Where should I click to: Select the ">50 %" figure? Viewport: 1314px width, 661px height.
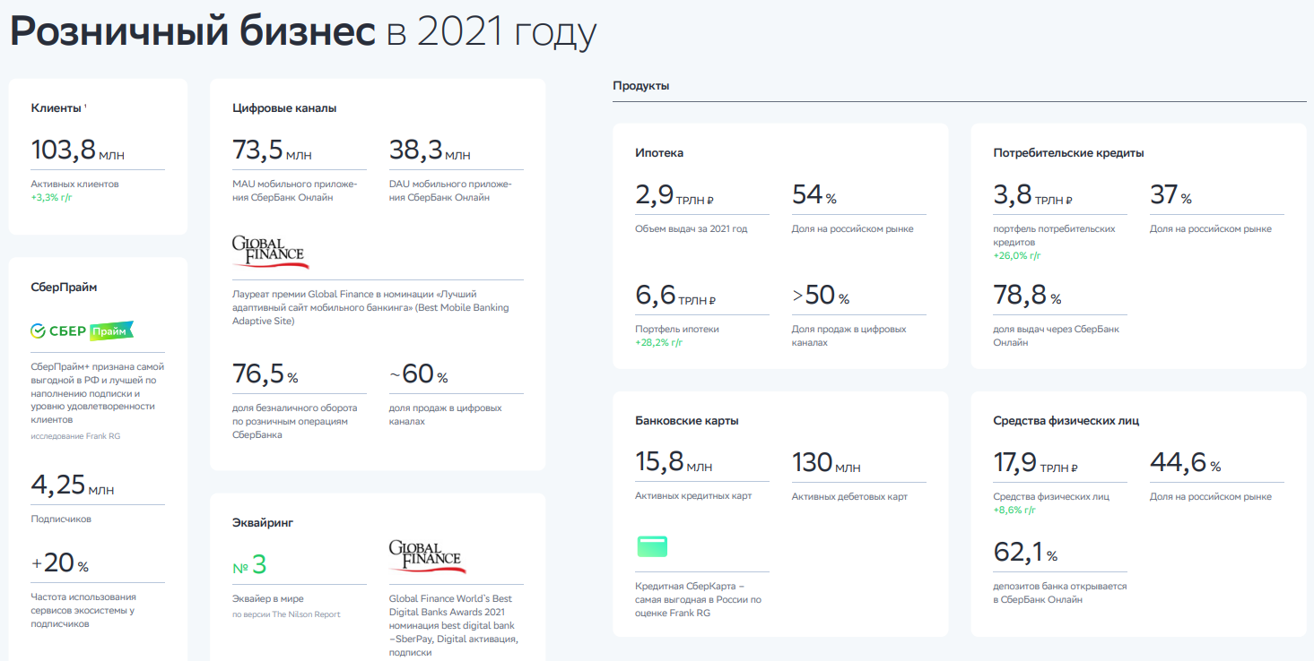(821, 295)
